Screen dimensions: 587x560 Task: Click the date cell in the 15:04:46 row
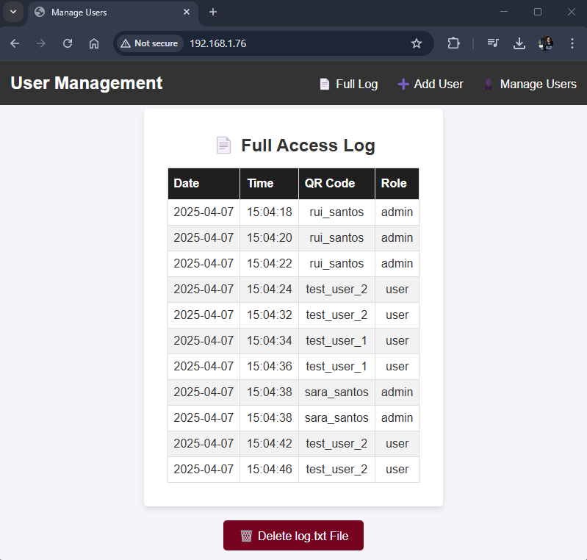click(x=204, y=470)
